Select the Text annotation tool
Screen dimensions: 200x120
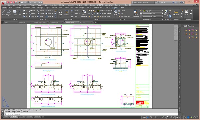coord(60,13)
